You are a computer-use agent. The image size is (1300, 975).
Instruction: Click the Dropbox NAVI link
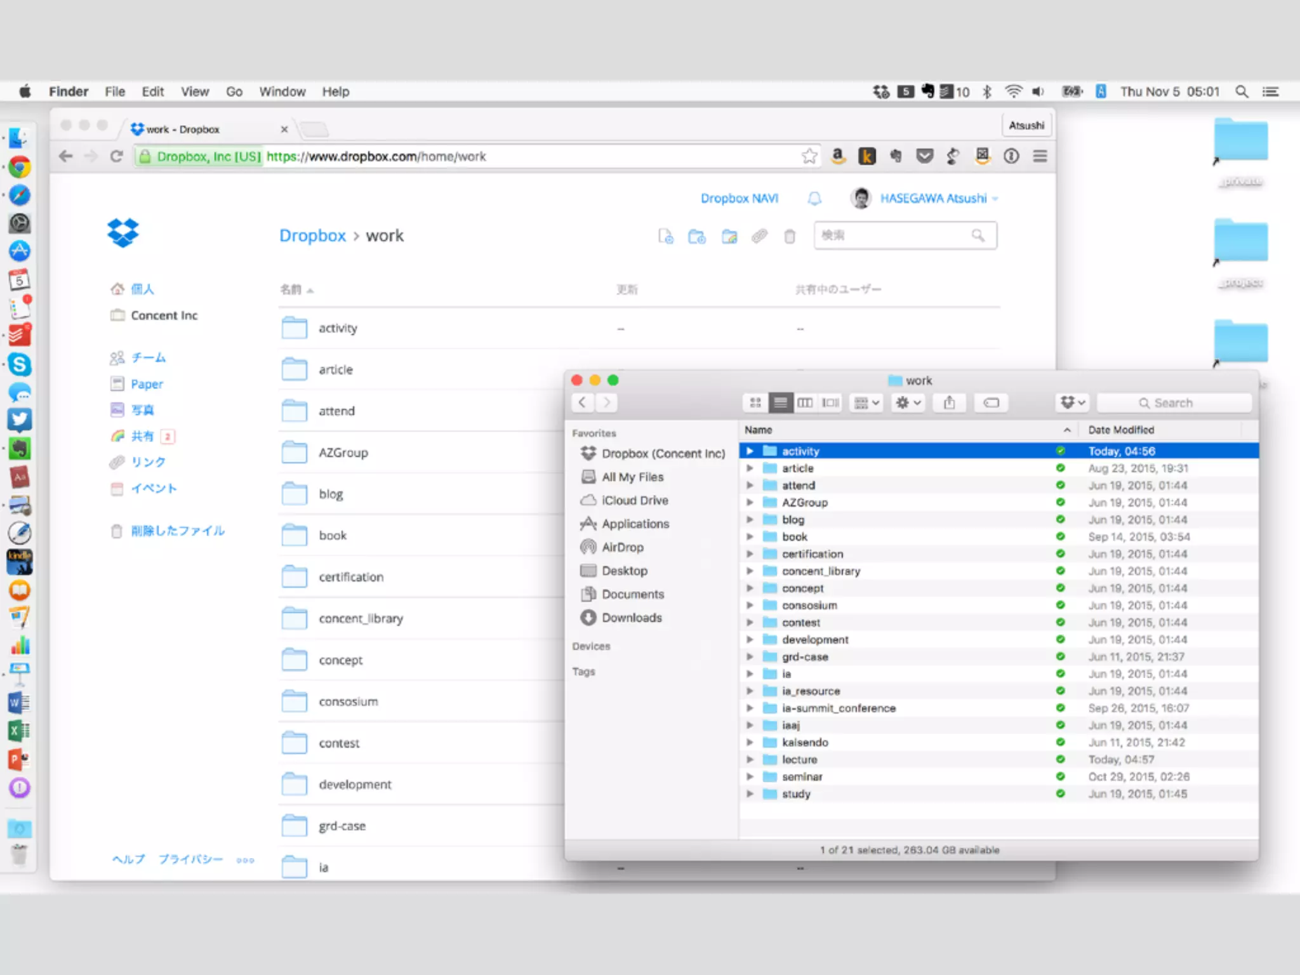[739, 199]
